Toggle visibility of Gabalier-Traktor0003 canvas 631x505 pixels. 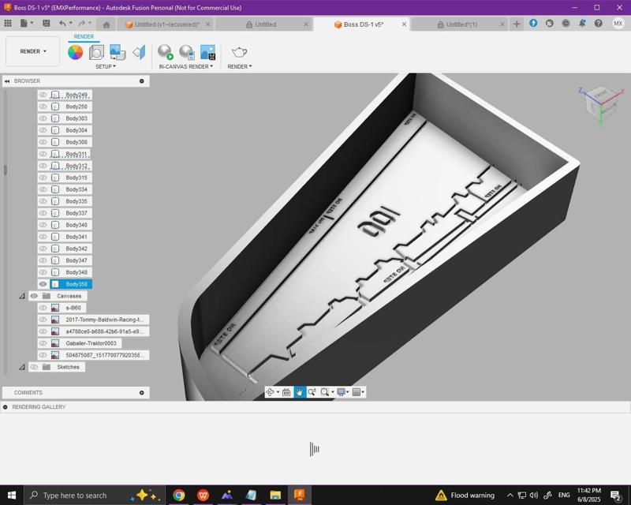[43, 343]
